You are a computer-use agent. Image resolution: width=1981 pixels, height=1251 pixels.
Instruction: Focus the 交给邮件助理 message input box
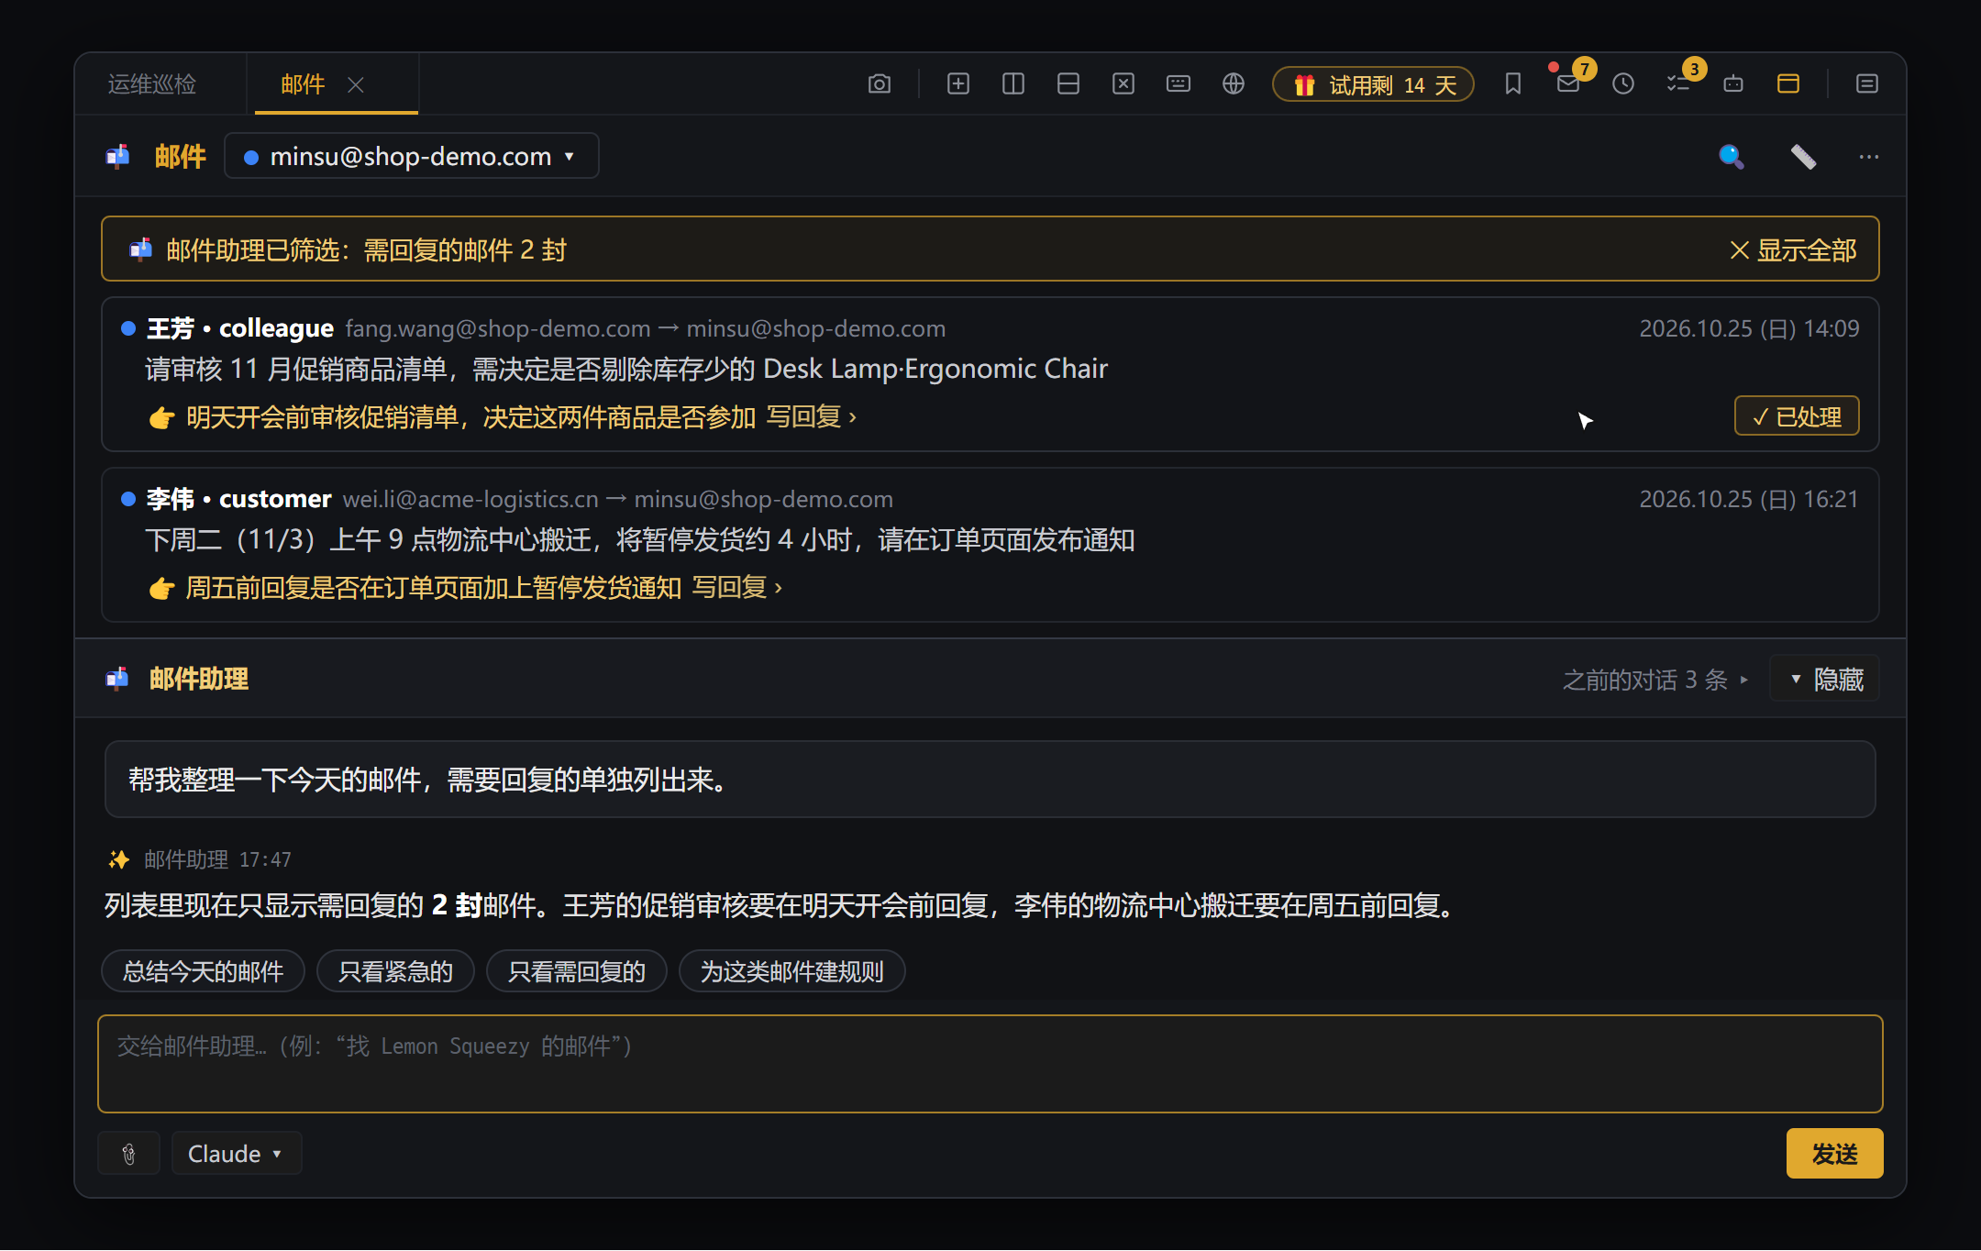[x=990, y=1064]
